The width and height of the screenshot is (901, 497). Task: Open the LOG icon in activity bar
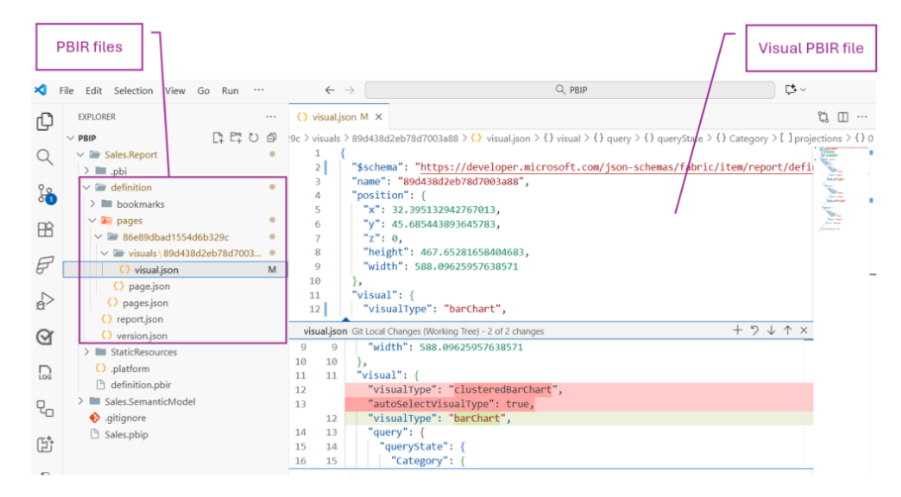click(45, 372)
